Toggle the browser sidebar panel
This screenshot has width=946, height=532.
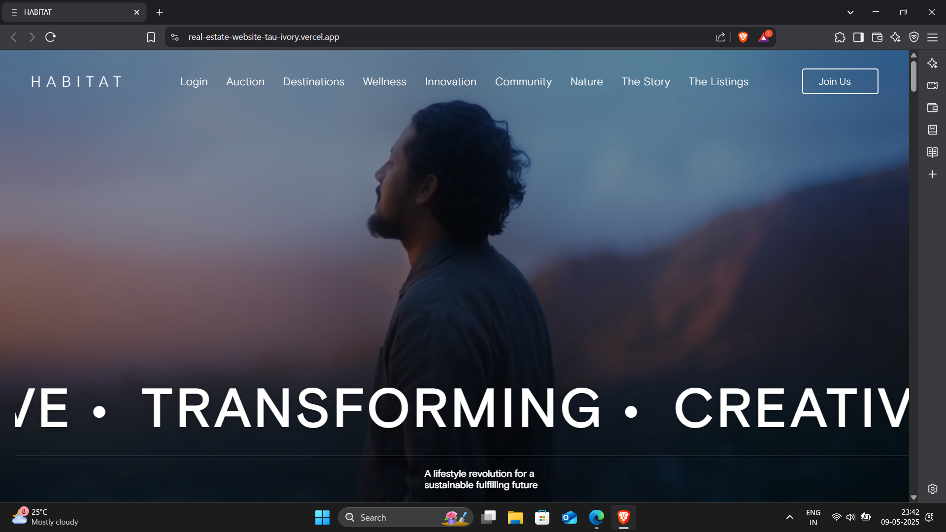[858, 37]
